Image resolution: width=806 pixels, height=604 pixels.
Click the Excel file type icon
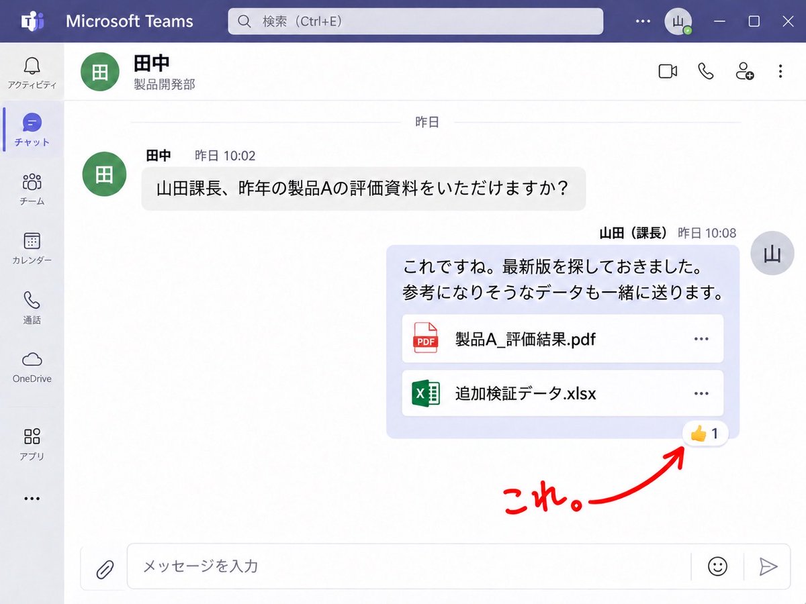pyautogui.click(x=425, y=393)
